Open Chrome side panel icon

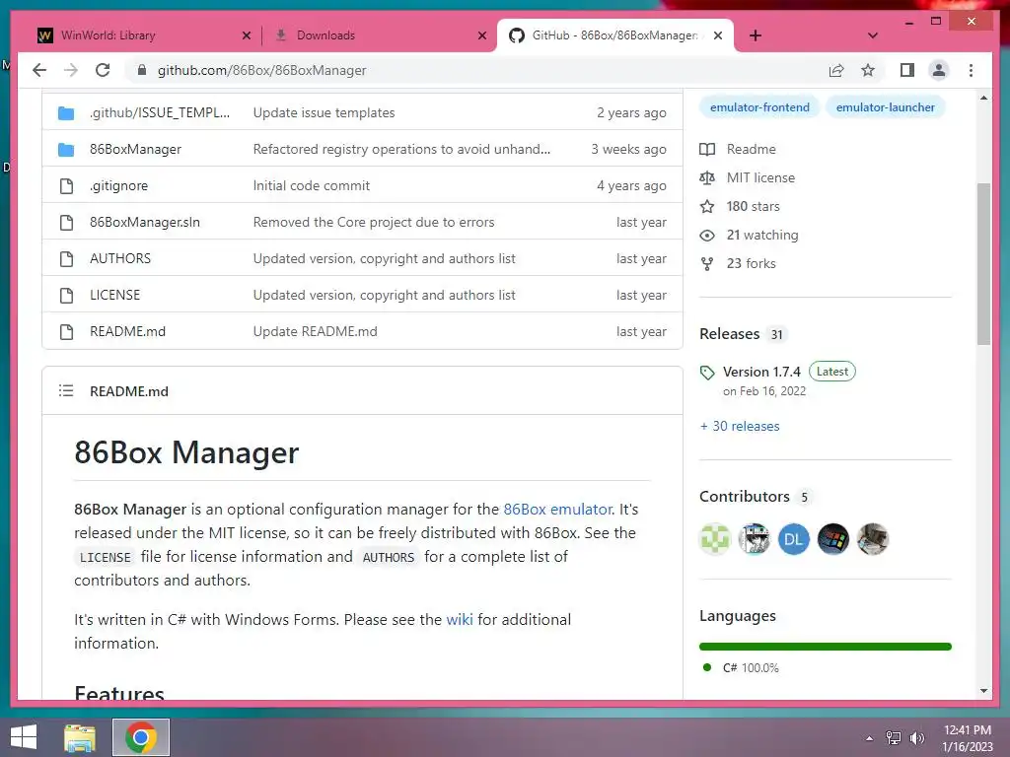(x=907, y=70)
